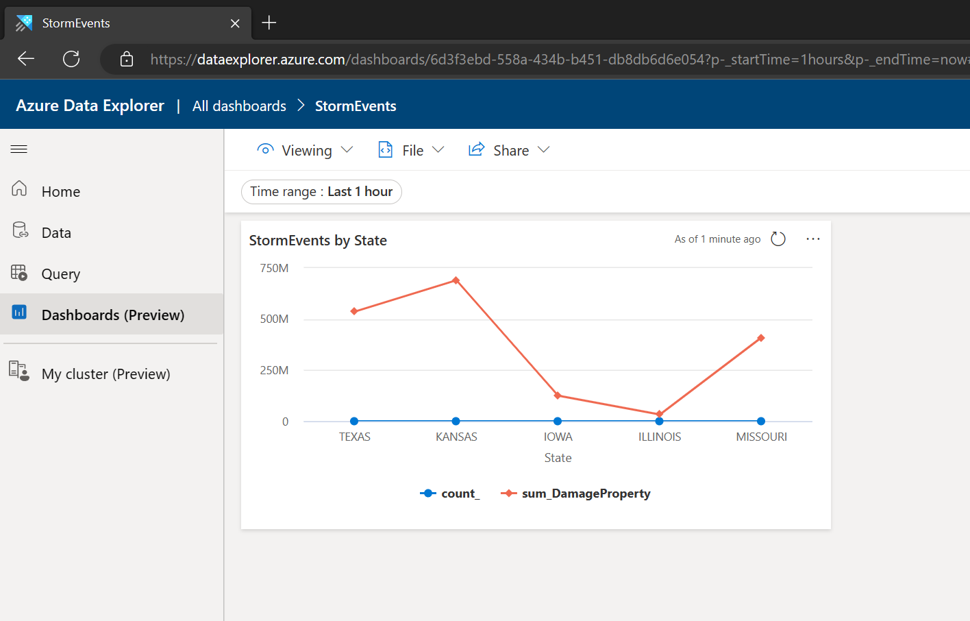Click the StormEvents breadcrumb
This screenshot has width=970, height=621.
[x=356, y=106]
